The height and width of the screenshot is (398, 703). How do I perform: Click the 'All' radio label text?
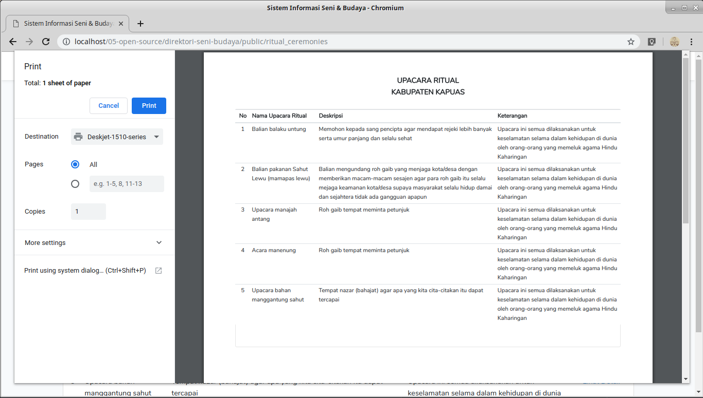coord(93,164)
